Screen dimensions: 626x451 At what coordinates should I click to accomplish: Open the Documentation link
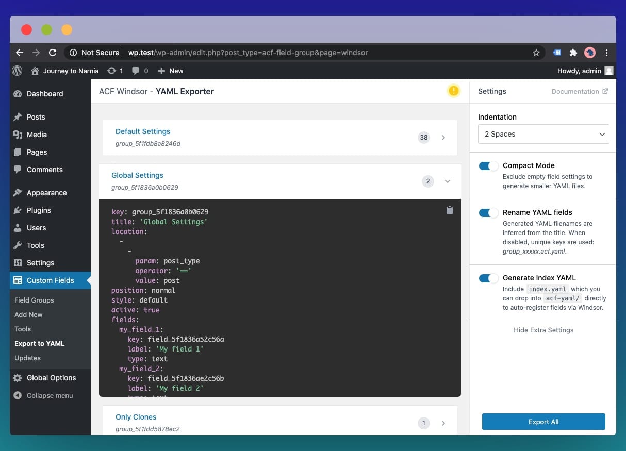[x=580, y=91]
